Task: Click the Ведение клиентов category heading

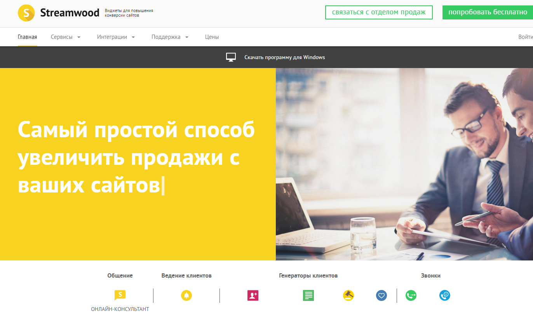Action: tap(186, 276)
